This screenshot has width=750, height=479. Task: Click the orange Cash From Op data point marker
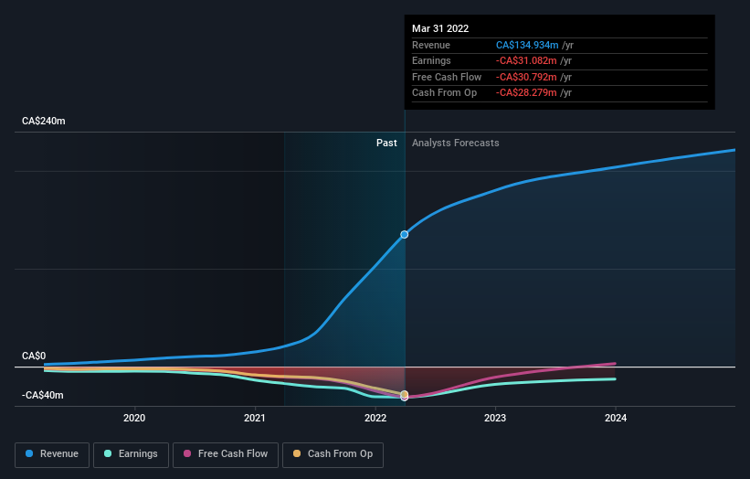(405, 394)
